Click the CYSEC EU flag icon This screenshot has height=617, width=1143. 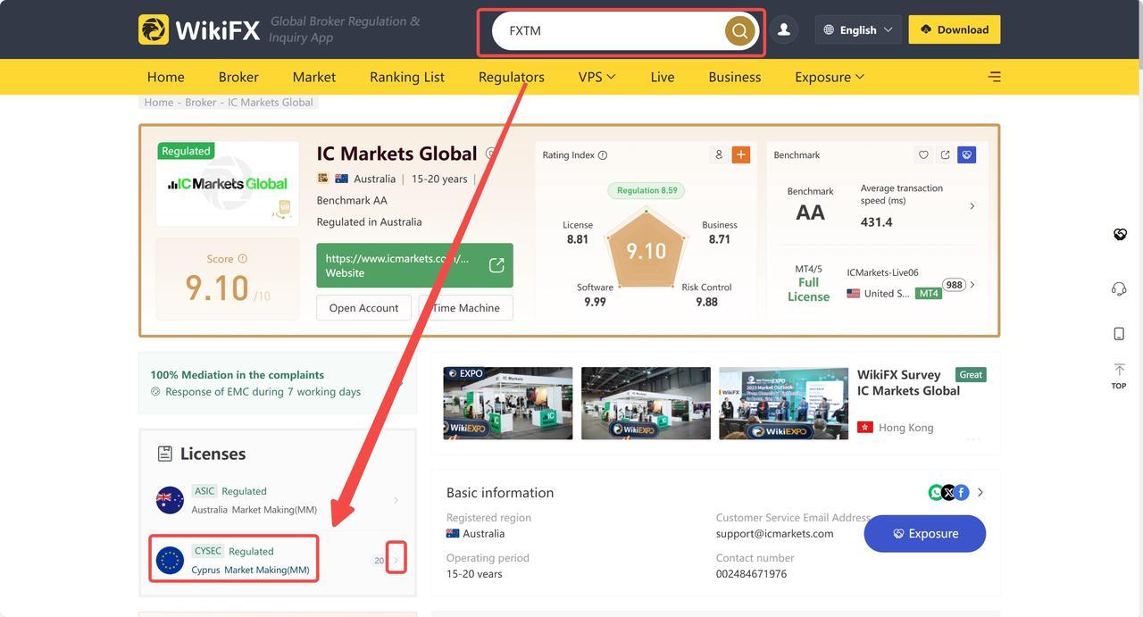tap(170, 561)
